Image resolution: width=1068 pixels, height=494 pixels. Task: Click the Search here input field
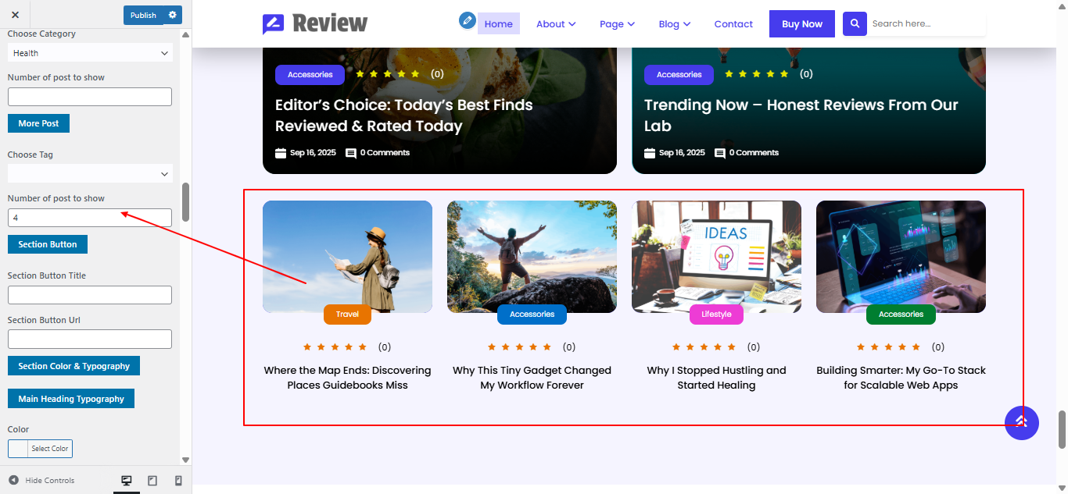pos(926,23)
